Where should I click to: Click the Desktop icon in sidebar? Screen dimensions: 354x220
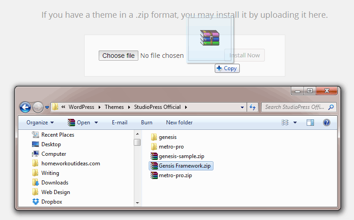[35, 144]
